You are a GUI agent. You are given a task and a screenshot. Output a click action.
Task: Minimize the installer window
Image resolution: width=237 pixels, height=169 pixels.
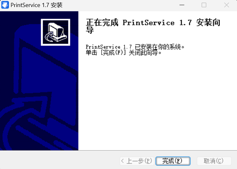182,5
